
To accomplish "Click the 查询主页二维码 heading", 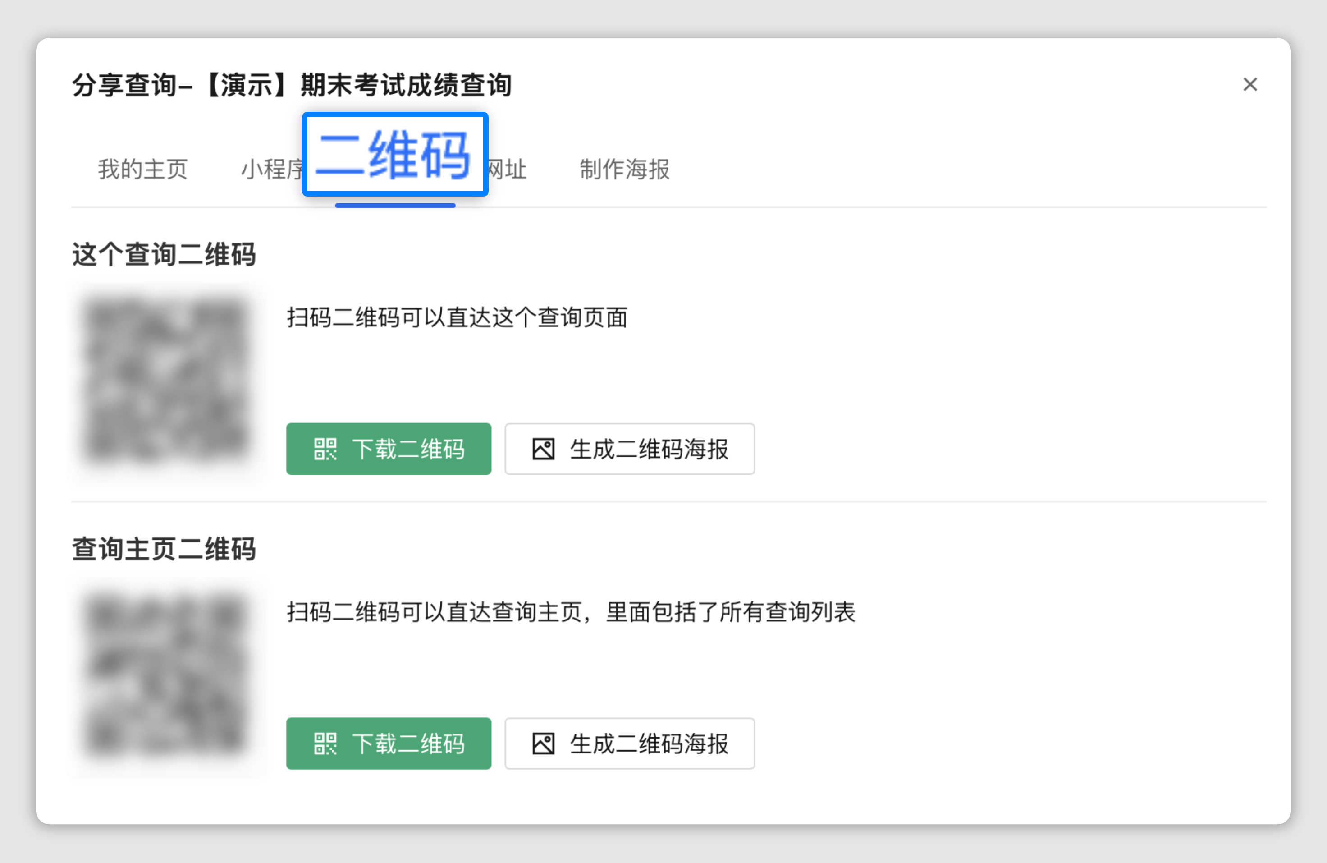I will (164, 549).
